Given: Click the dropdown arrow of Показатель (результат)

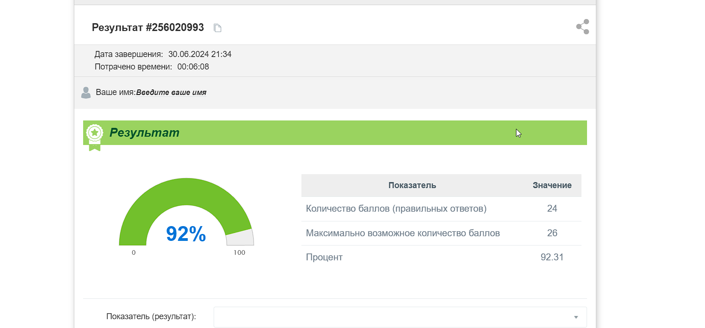Looking at the screenshot, I should 576,317.
